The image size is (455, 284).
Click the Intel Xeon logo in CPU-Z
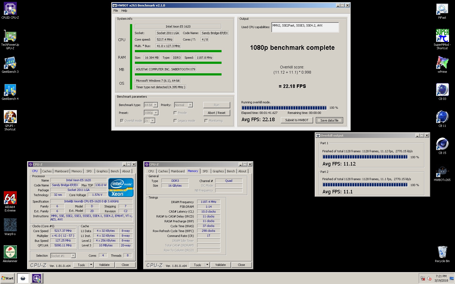121,187
